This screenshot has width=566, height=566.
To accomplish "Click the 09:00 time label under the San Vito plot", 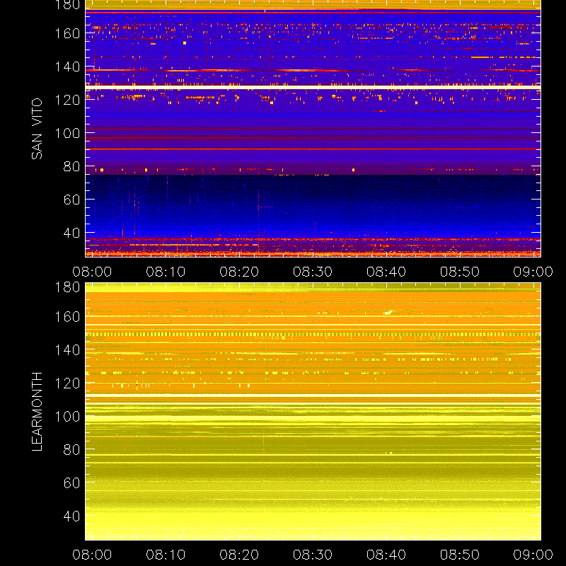I will [x=533, y=272].
